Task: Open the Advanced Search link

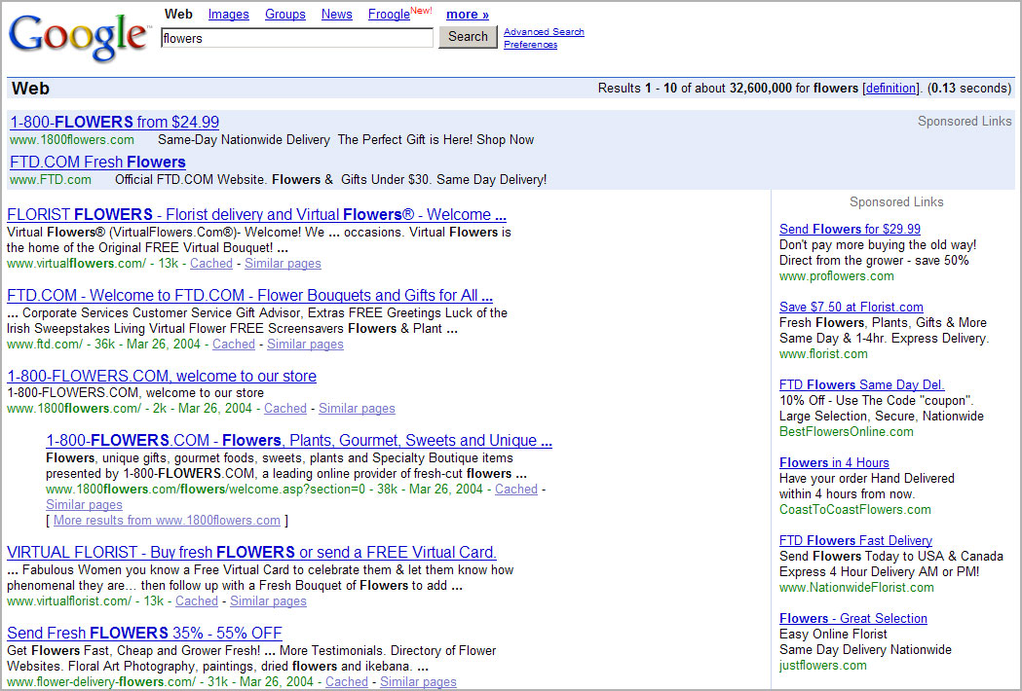Action: tap(544, 32)
